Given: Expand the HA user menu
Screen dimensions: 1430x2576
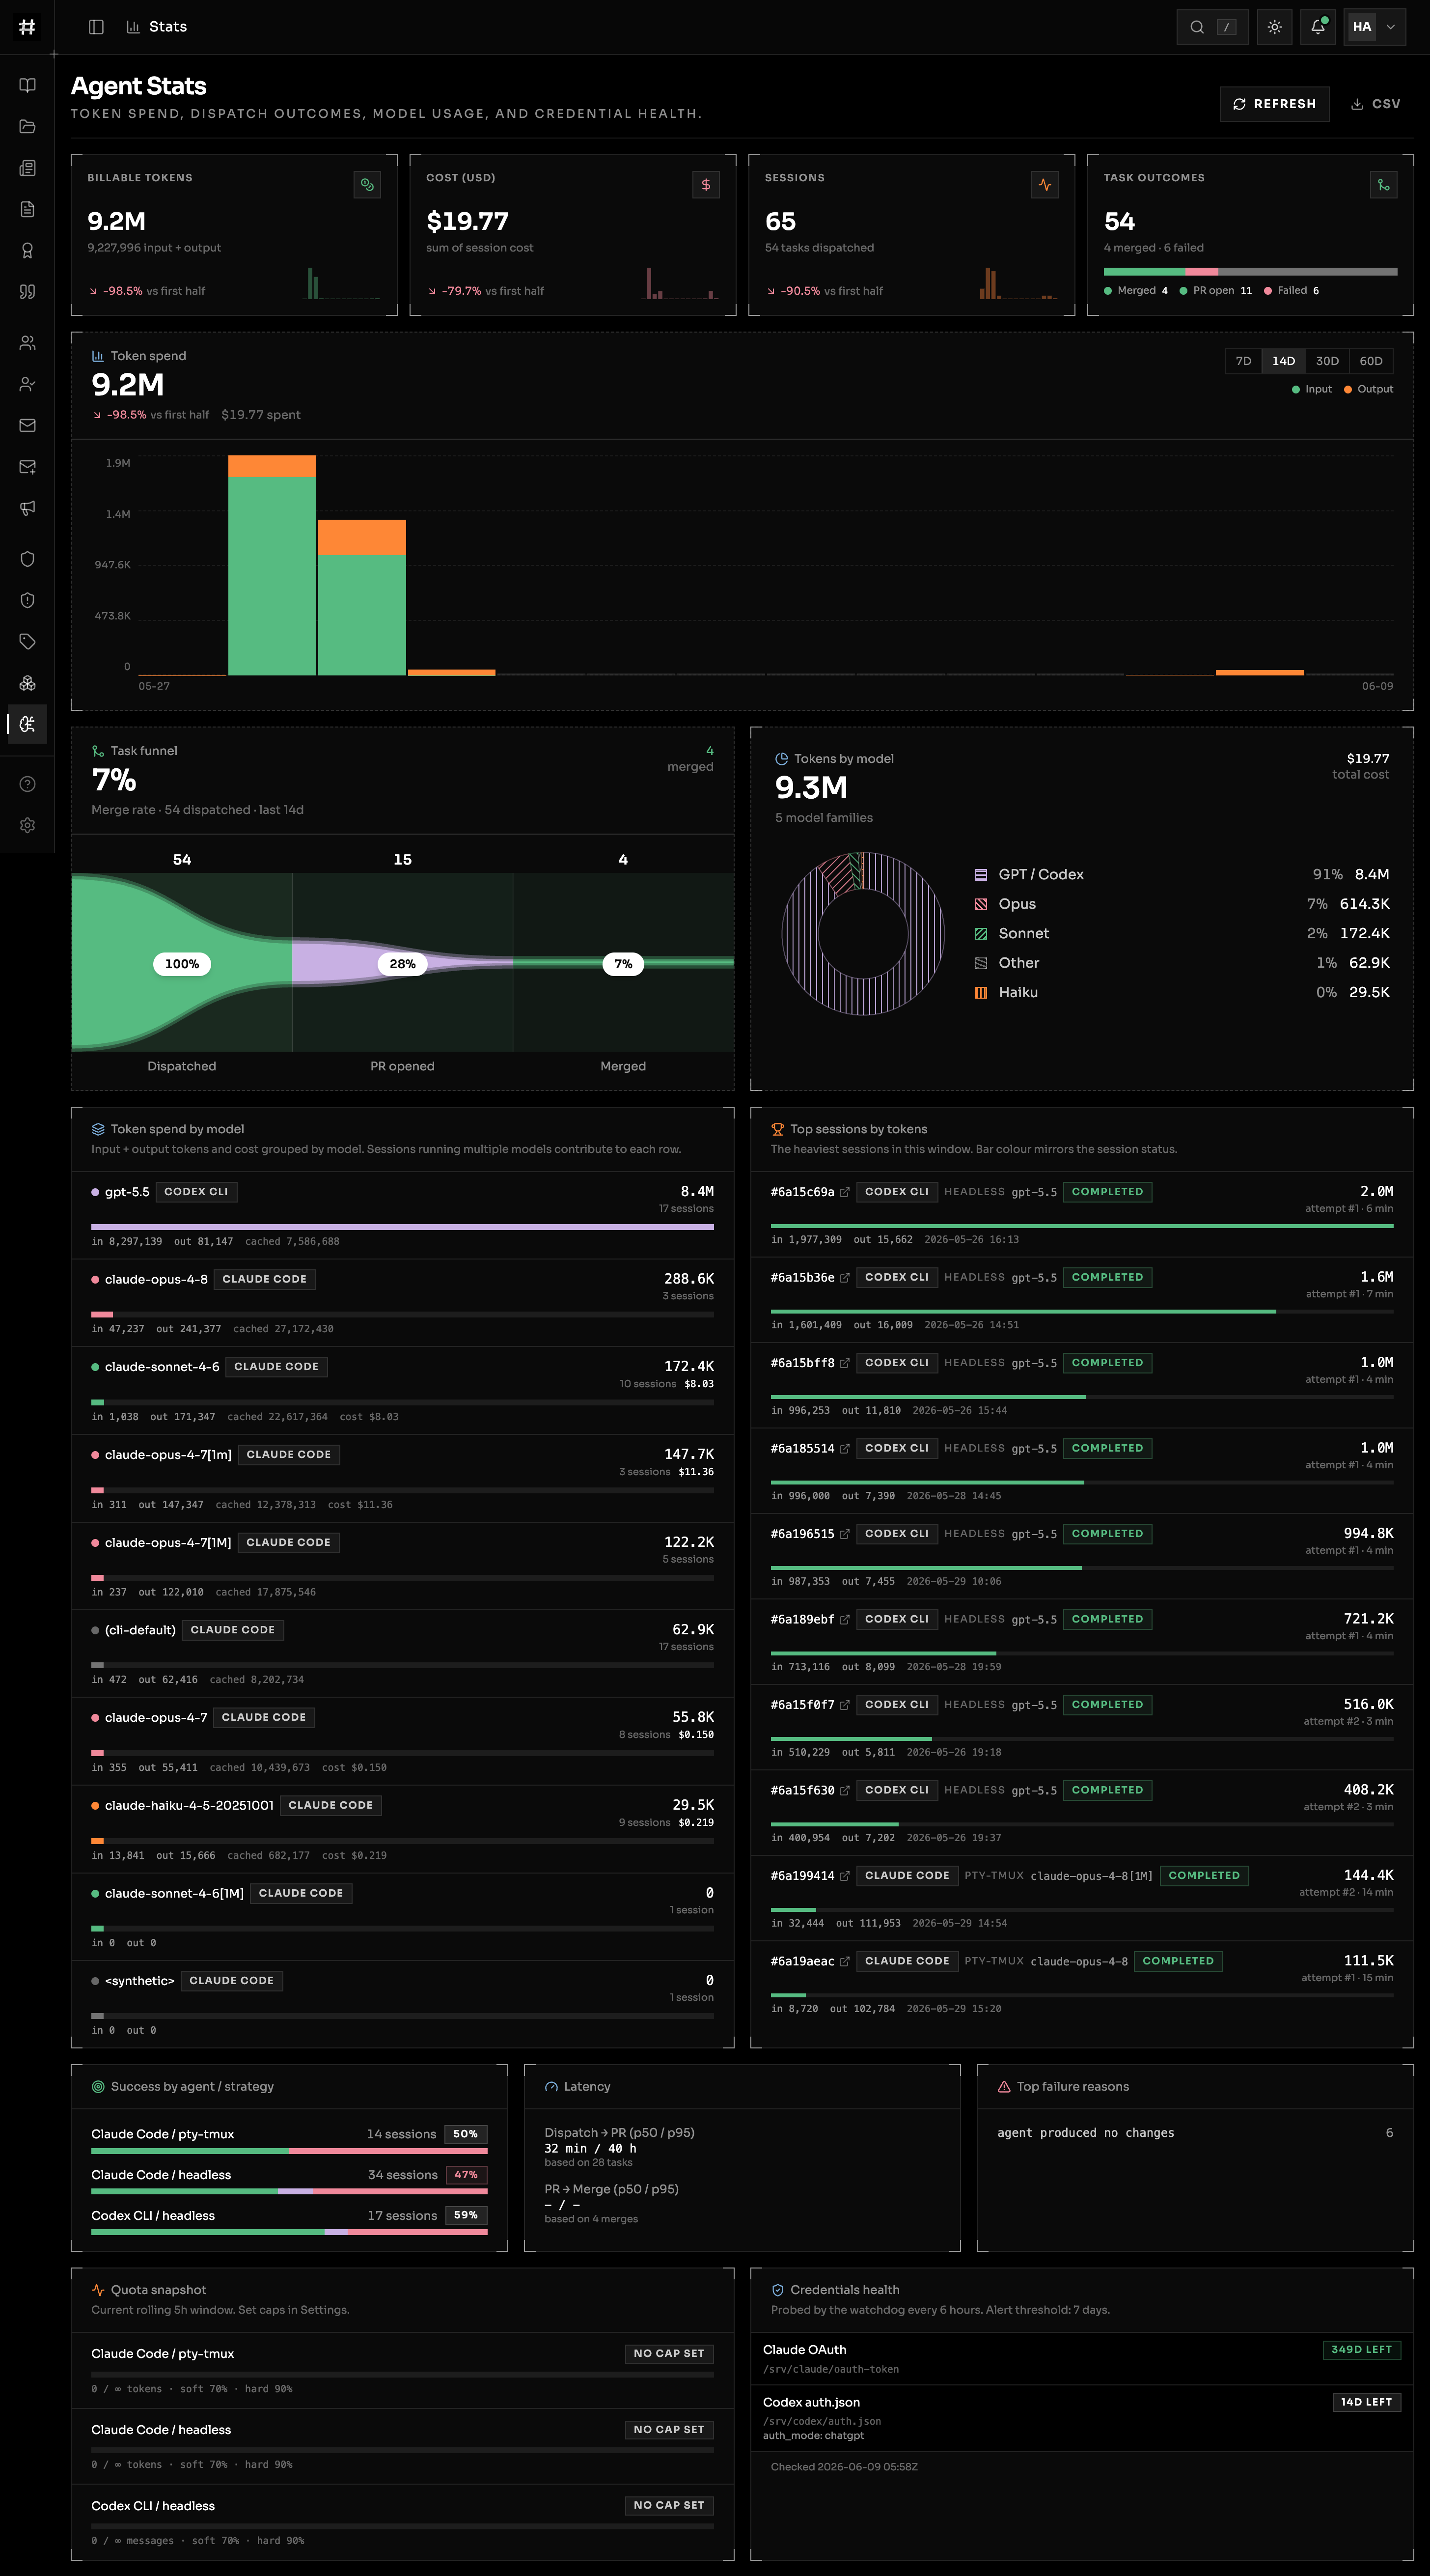Looking at the screenshot, I should coord(1375,27).
